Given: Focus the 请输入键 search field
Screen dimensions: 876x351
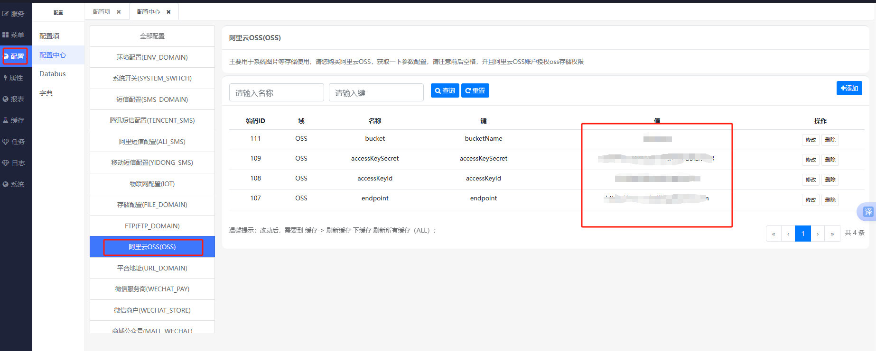Looking at the screenshot, I should coord(376,92).
